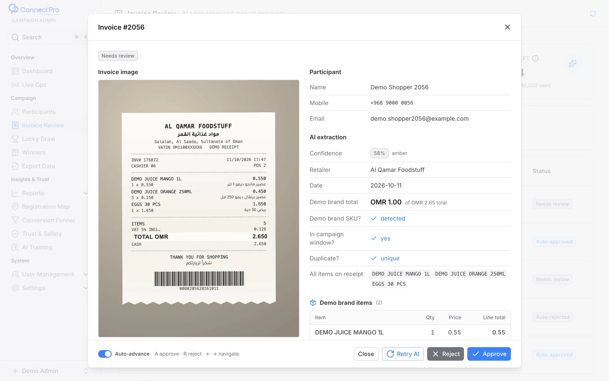Viewport: 609px width, 381px height.
Task: Click the Demo brand items box icon
Action: pyautogui.click(x=313, y=303)
